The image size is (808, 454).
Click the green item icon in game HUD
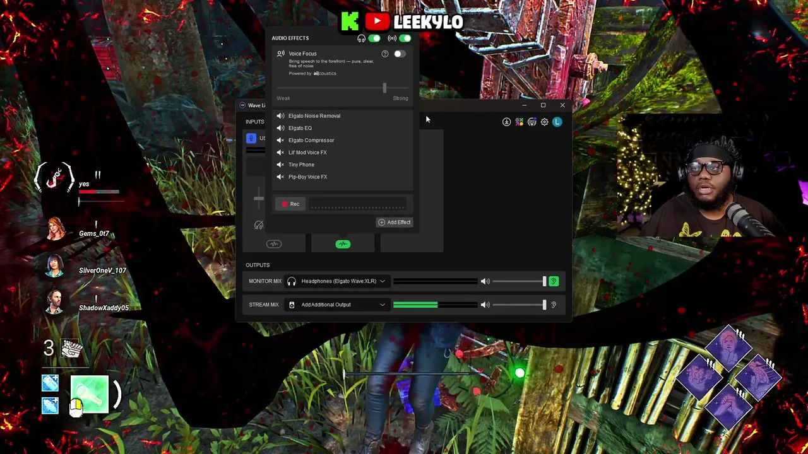coord(90,395)
